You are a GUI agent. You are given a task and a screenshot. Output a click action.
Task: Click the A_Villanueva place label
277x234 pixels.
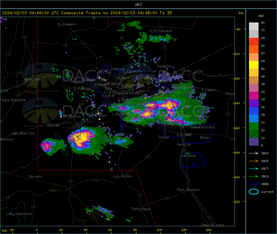point(161,31)
